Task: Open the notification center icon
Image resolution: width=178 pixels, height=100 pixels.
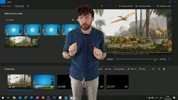Action: (174, 97)
